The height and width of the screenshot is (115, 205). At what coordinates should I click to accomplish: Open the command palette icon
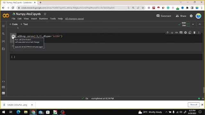point(4,87)
